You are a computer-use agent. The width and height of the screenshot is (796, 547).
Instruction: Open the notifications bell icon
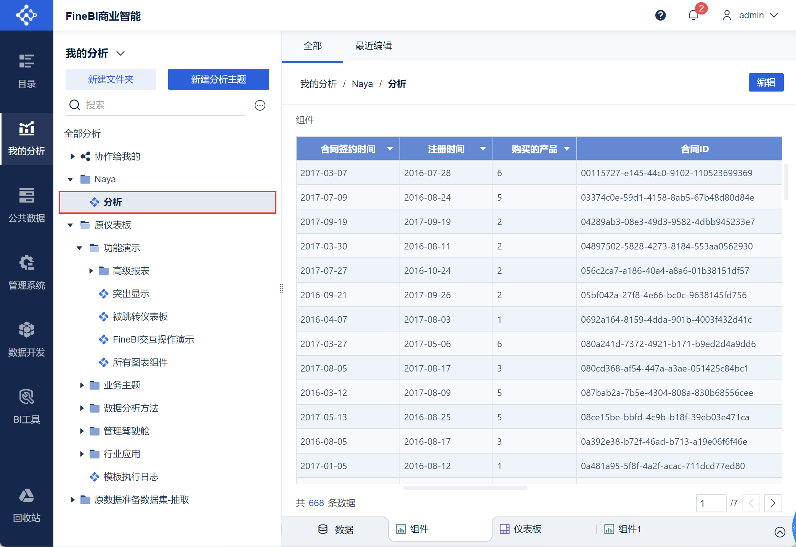point(693,15)
